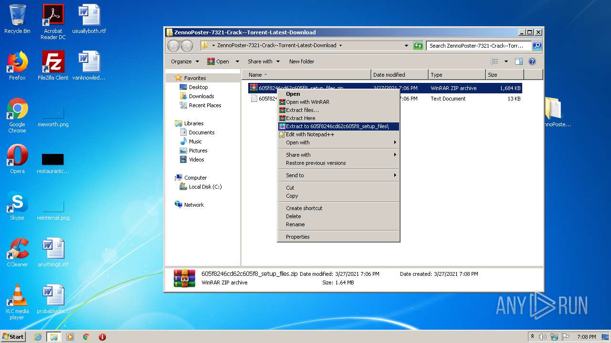Open Internet Explorer from taskbar
The width and height of the screenshot is (611, 343).
point(38,337)
